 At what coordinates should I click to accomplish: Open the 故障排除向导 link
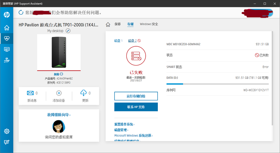coord(59,115)
